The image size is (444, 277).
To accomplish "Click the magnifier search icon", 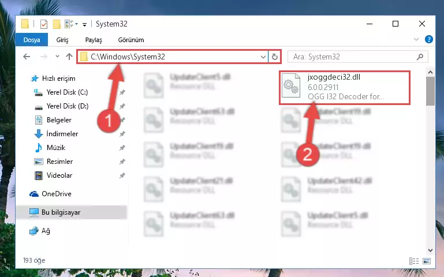I will point(420,57).
